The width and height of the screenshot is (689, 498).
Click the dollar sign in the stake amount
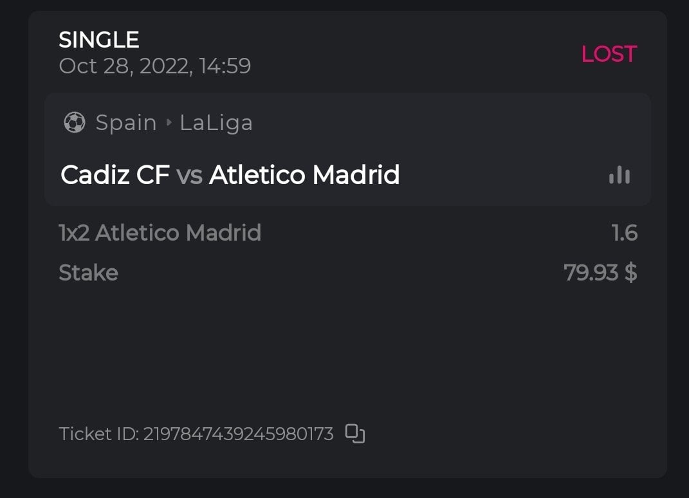[x=630, y=273]
